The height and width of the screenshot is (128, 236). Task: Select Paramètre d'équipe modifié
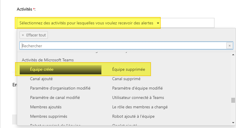pyautogui.click(x=137, y=88)
